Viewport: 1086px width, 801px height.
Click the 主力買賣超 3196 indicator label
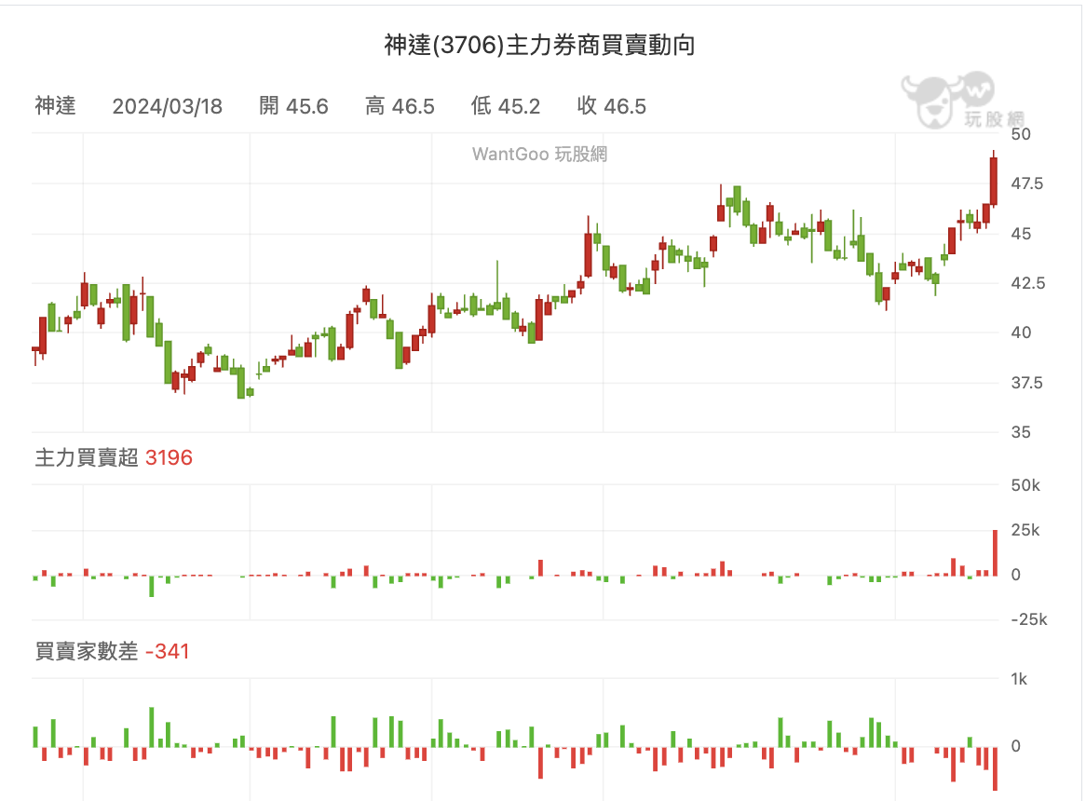coord(114,457)
